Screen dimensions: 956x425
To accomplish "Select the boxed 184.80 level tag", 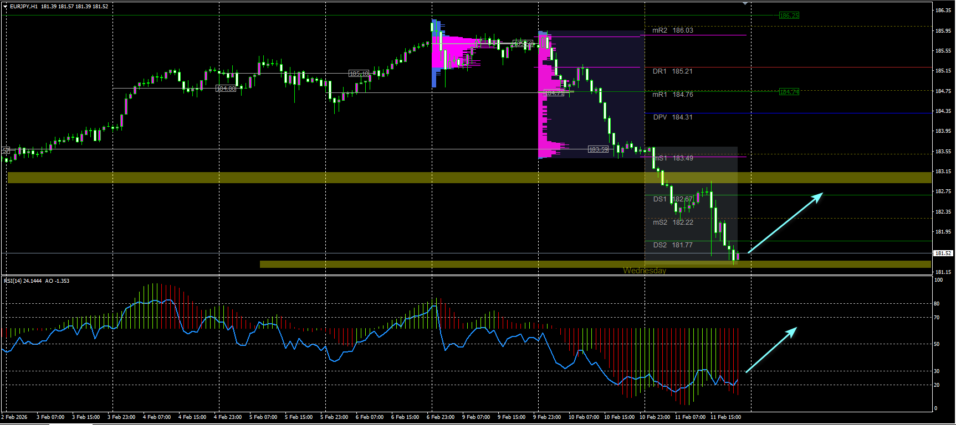I will click(x=226, y=89).
